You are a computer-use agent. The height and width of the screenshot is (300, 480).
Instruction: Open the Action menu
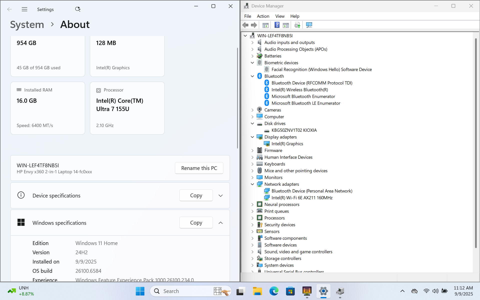pos(263,16)
